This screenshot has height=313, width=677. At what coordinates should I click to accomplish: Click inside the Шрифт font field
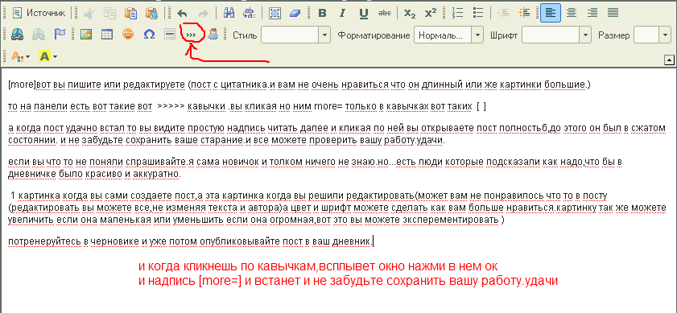tap(551, 35)
